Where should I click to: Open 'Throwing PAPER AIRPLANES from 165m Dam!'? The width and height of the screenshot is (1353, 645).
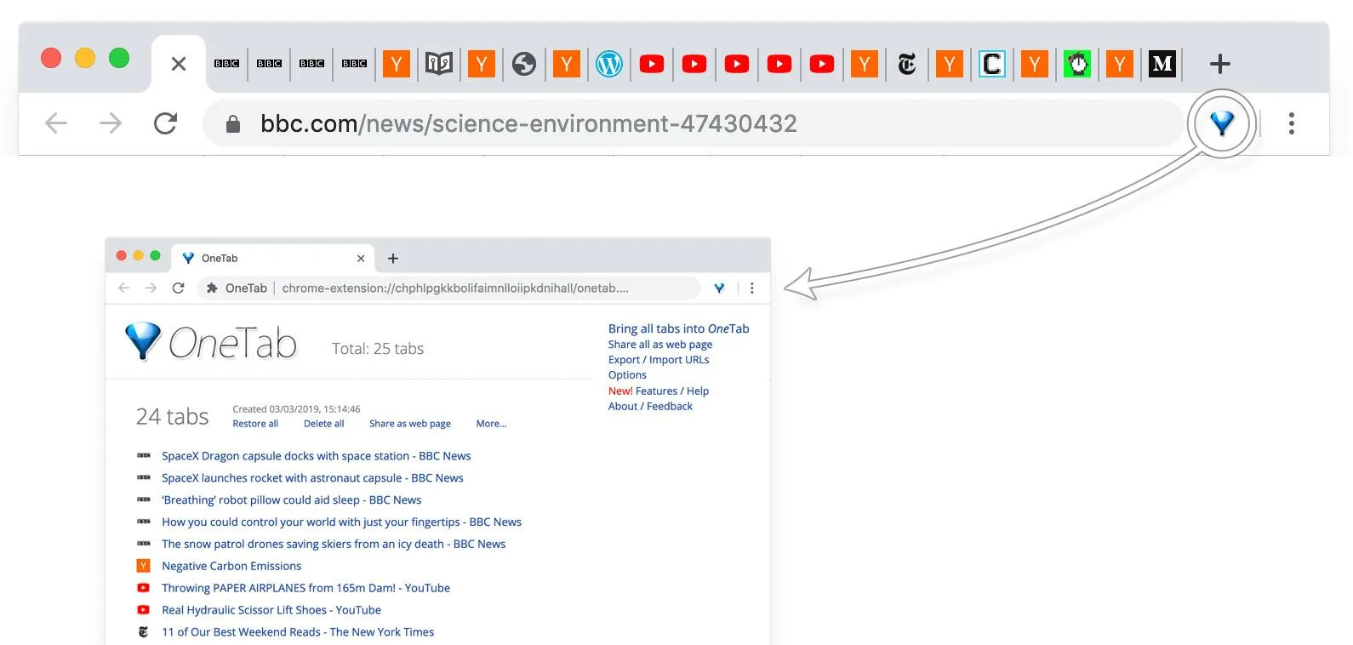click(305, 589)
